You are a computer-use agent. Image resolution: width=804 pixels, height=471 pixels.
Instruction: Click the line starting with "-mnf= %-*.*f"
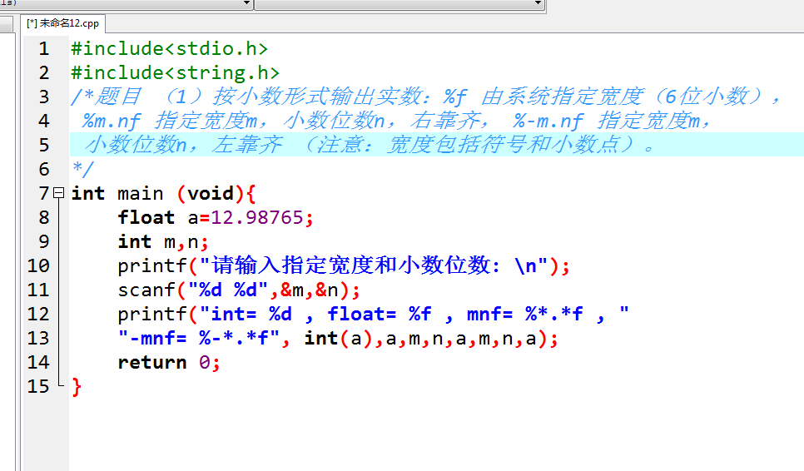[339, 338]
